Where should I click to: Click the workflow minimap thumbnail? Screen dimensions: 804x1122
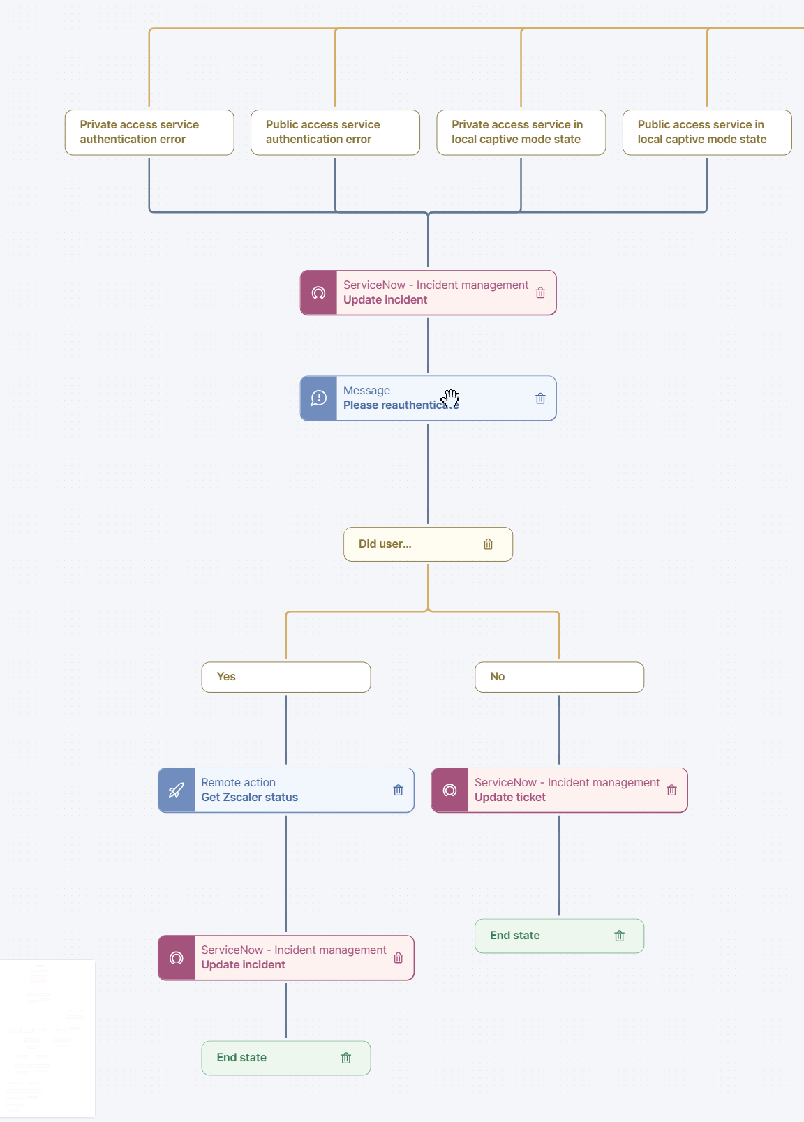pos(47,1038)
